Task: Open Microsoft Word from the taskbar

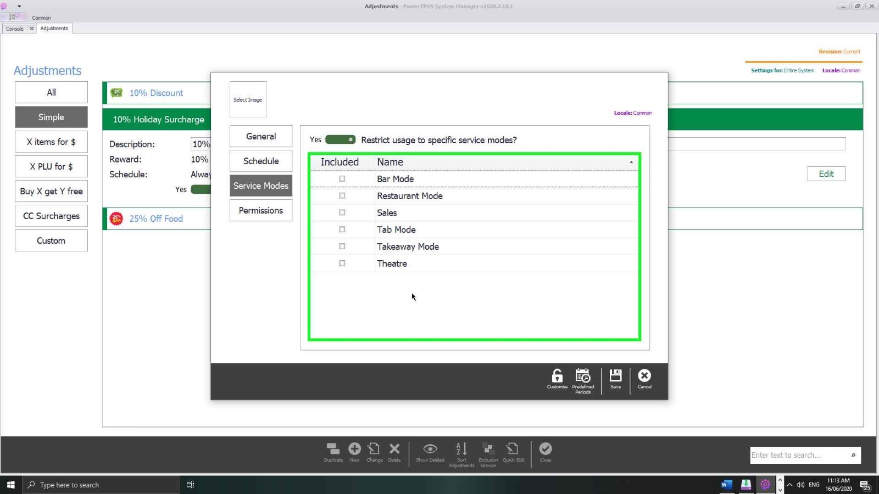Action: coord(726,485)
